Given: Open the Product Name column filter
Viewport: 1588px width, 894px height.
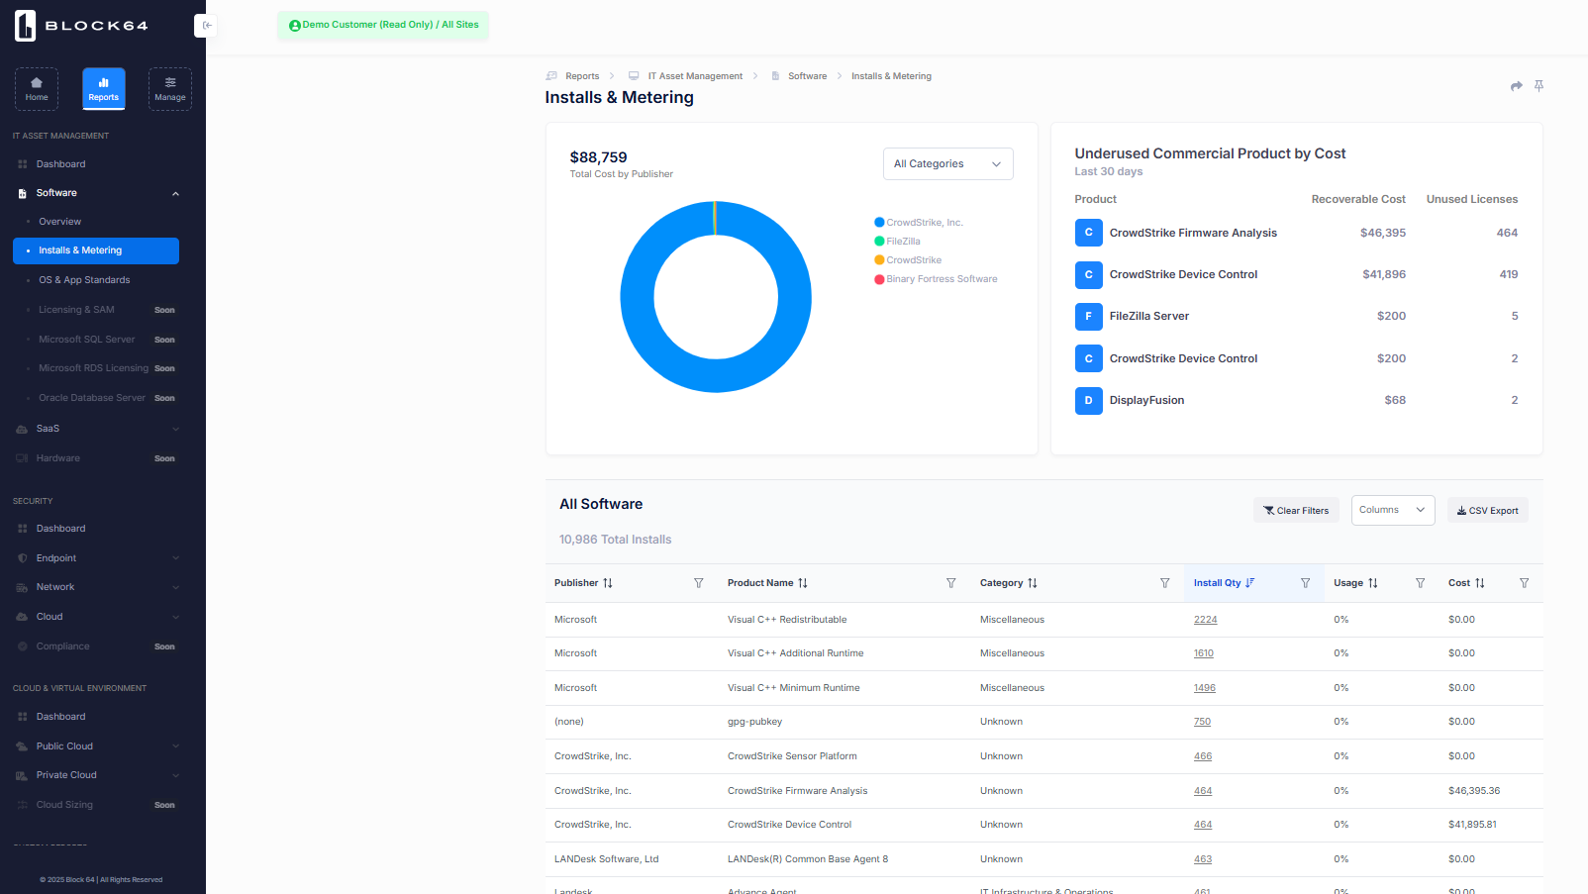Looking at the screenshot, I should tap(951, 583).
